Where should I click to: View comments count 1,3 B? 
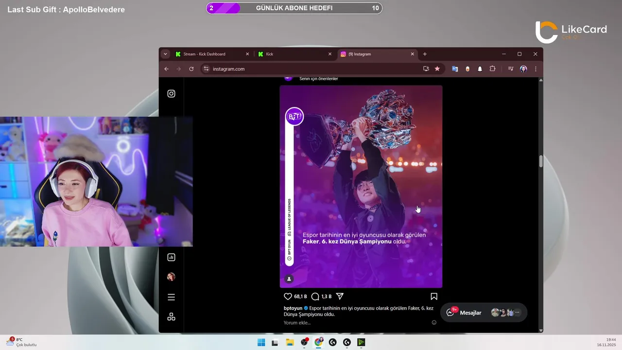[327, 297]
